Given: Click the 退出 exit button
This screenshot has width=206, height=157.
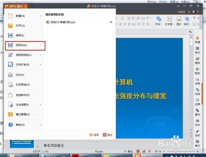Looking at the screenshot, I should tap(108, 135).
